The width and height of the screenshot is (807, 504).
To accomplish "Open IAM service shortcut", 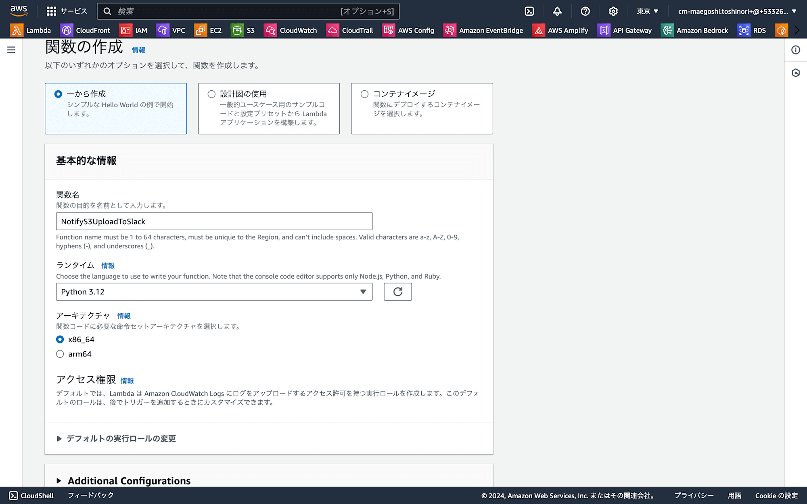I will pyautogui.click(x=133, y=30).
